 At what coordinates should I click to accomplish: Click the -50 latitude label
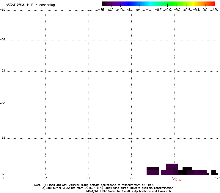[x=3, y=10]
